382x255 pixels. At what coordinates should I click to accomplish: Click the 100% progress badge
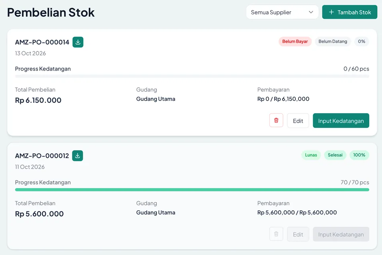pos(359,155)
